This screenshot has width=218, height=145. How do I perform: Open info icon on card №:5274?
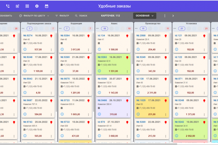click(x=25, y=50)
